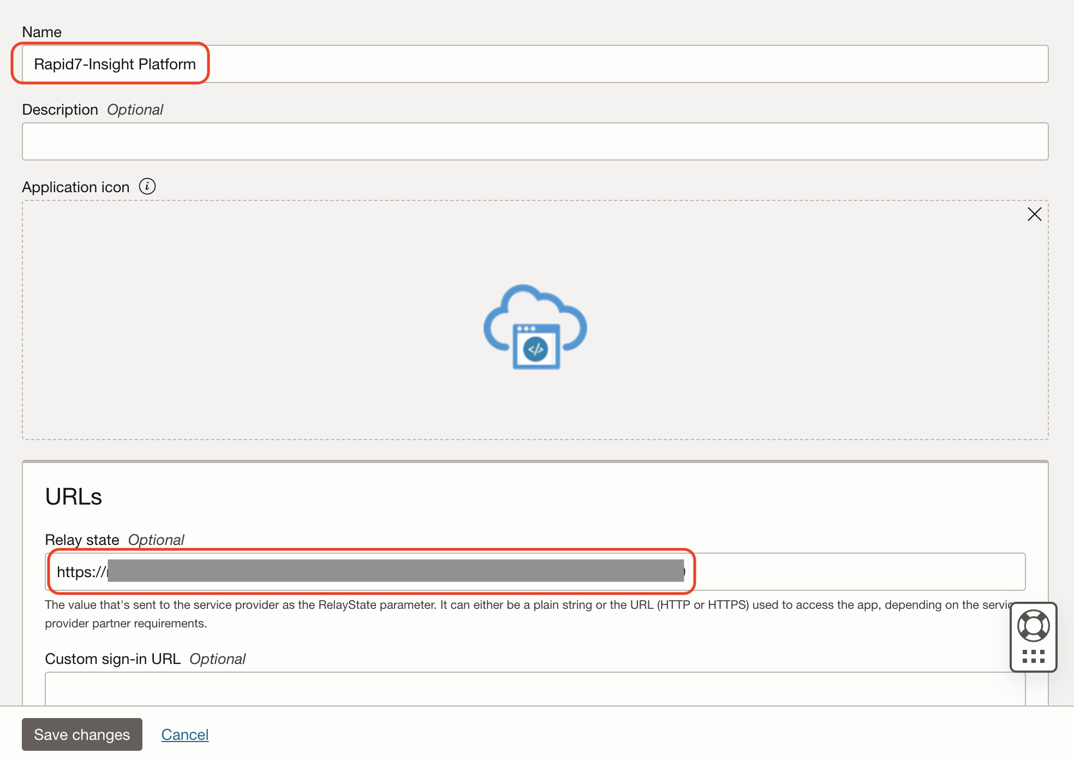
Task: Click Optional text next to Relay state
Action: click(156, 540)
